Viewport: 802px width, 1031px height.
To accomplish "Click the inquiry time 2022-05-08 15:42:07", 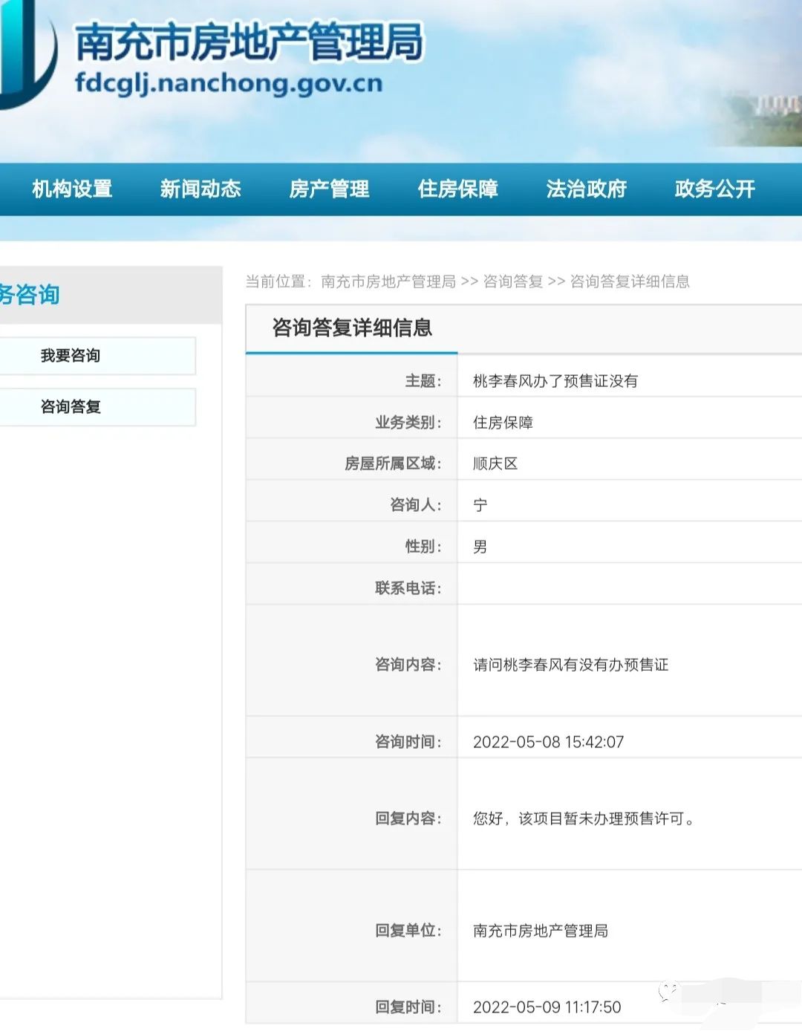I will [x=548, y=742].
